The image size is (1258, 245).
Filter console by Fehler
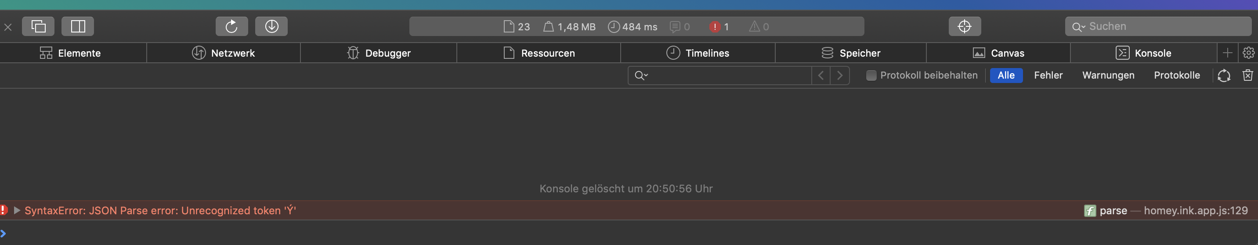pos(1048,75)
